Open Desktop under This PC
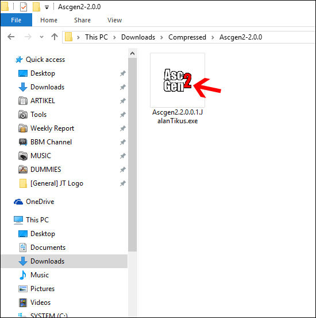The height and width of the screenshot is (318, 316). tap(43, 234)
